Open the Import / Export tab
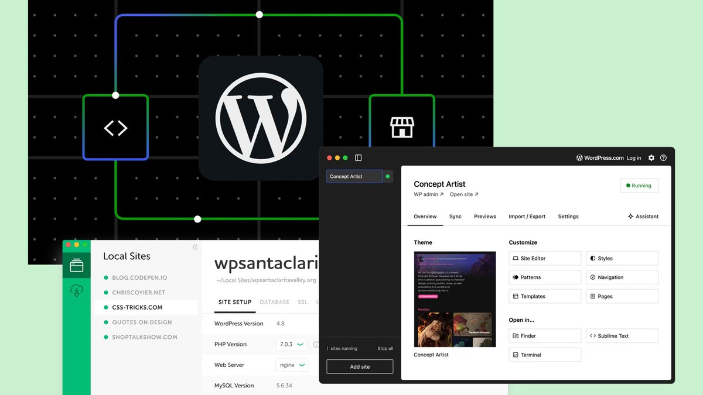This screenshot has height=395, width=703. [527, 217]
